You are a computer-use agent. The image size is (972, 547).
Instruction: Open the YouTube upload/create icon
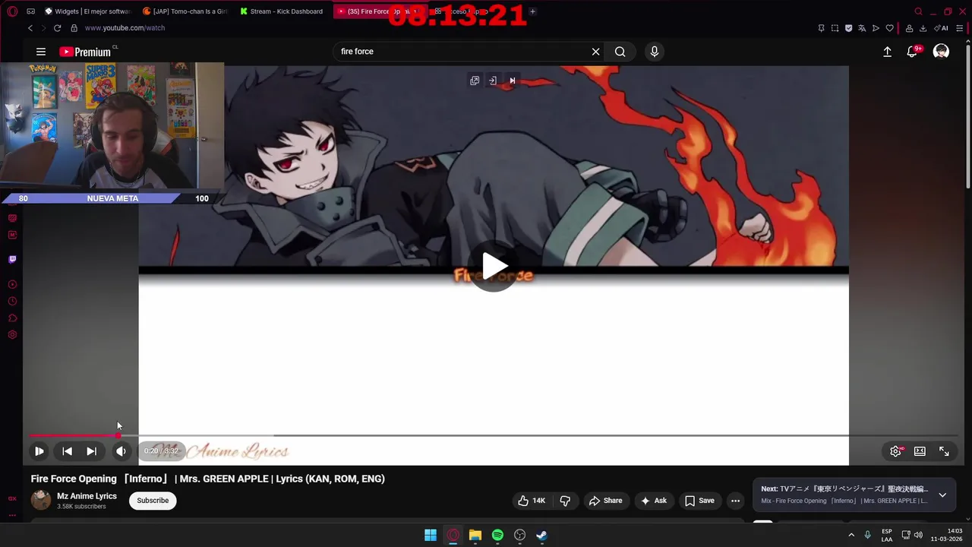(x=887, y=52)
